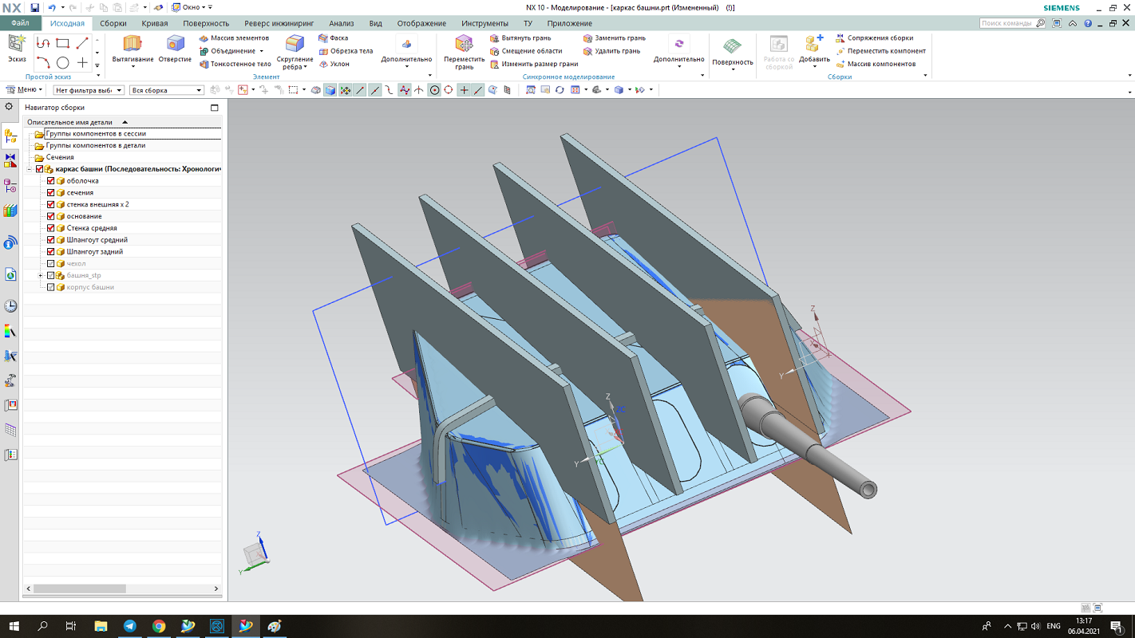Image resolution: width=1135 pixels, height=638 pixels.
Task: Expand the башня_stp tree node
Action: pos(40,276)
